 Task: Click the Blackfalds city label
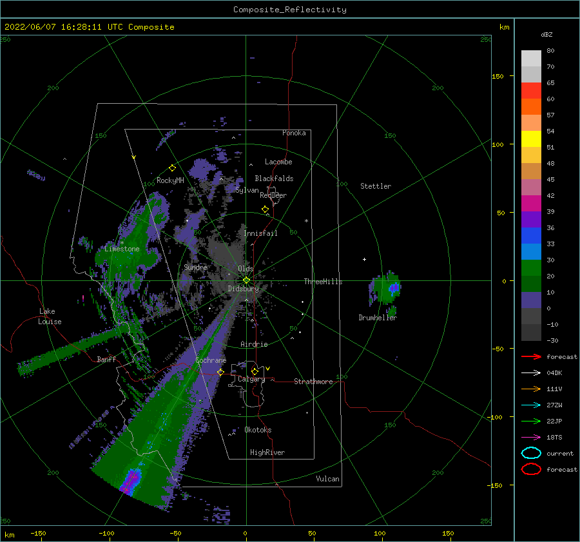click(274, 179)
